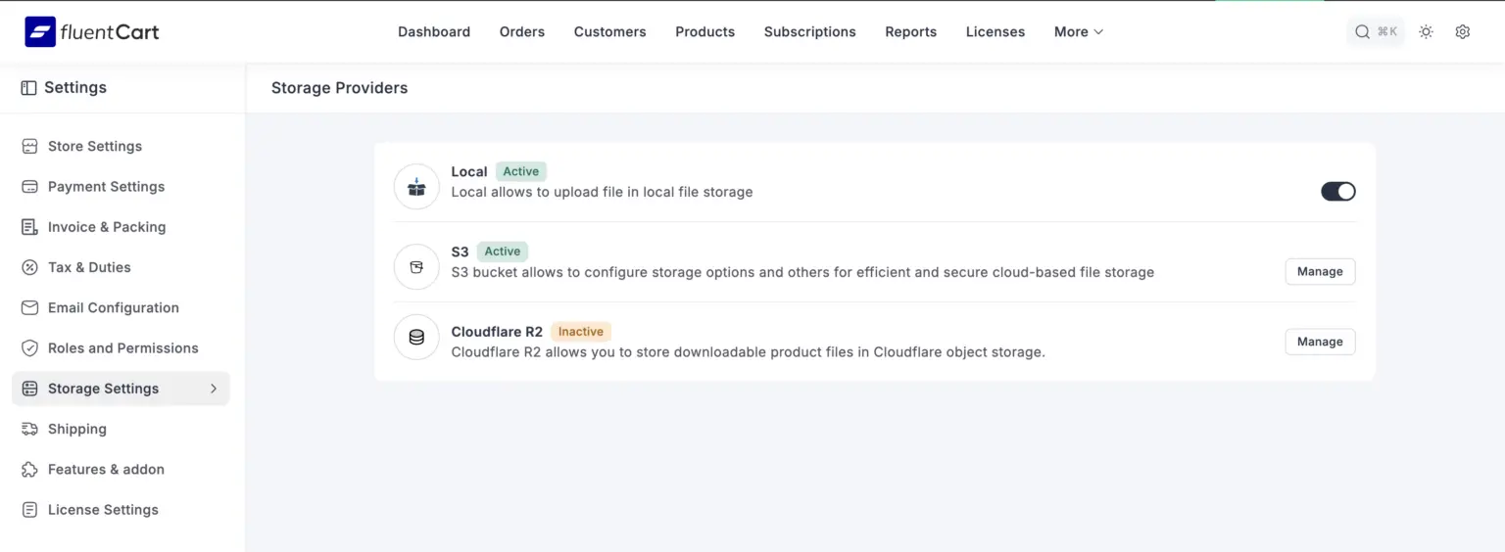Click the Local Active status badge

click(521, 171)
